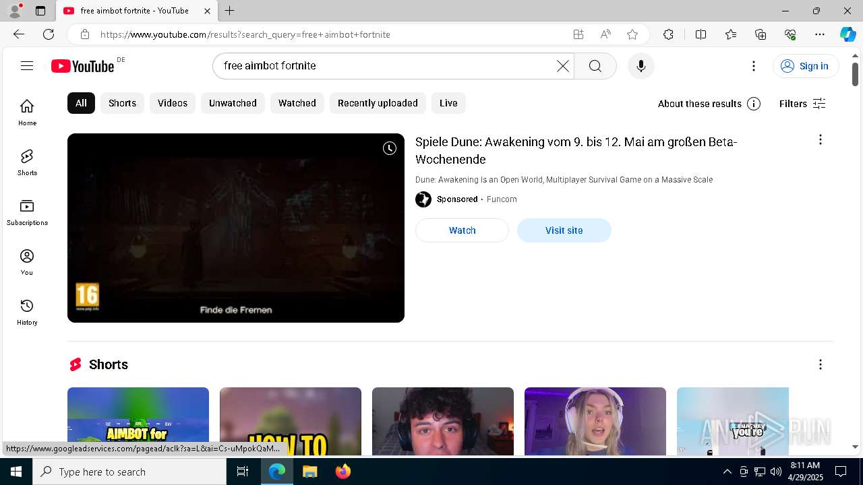This screenshot has width=863, height=485.
Task: Open the Shorts shelf three-dot menu
Action: point(820,364)
